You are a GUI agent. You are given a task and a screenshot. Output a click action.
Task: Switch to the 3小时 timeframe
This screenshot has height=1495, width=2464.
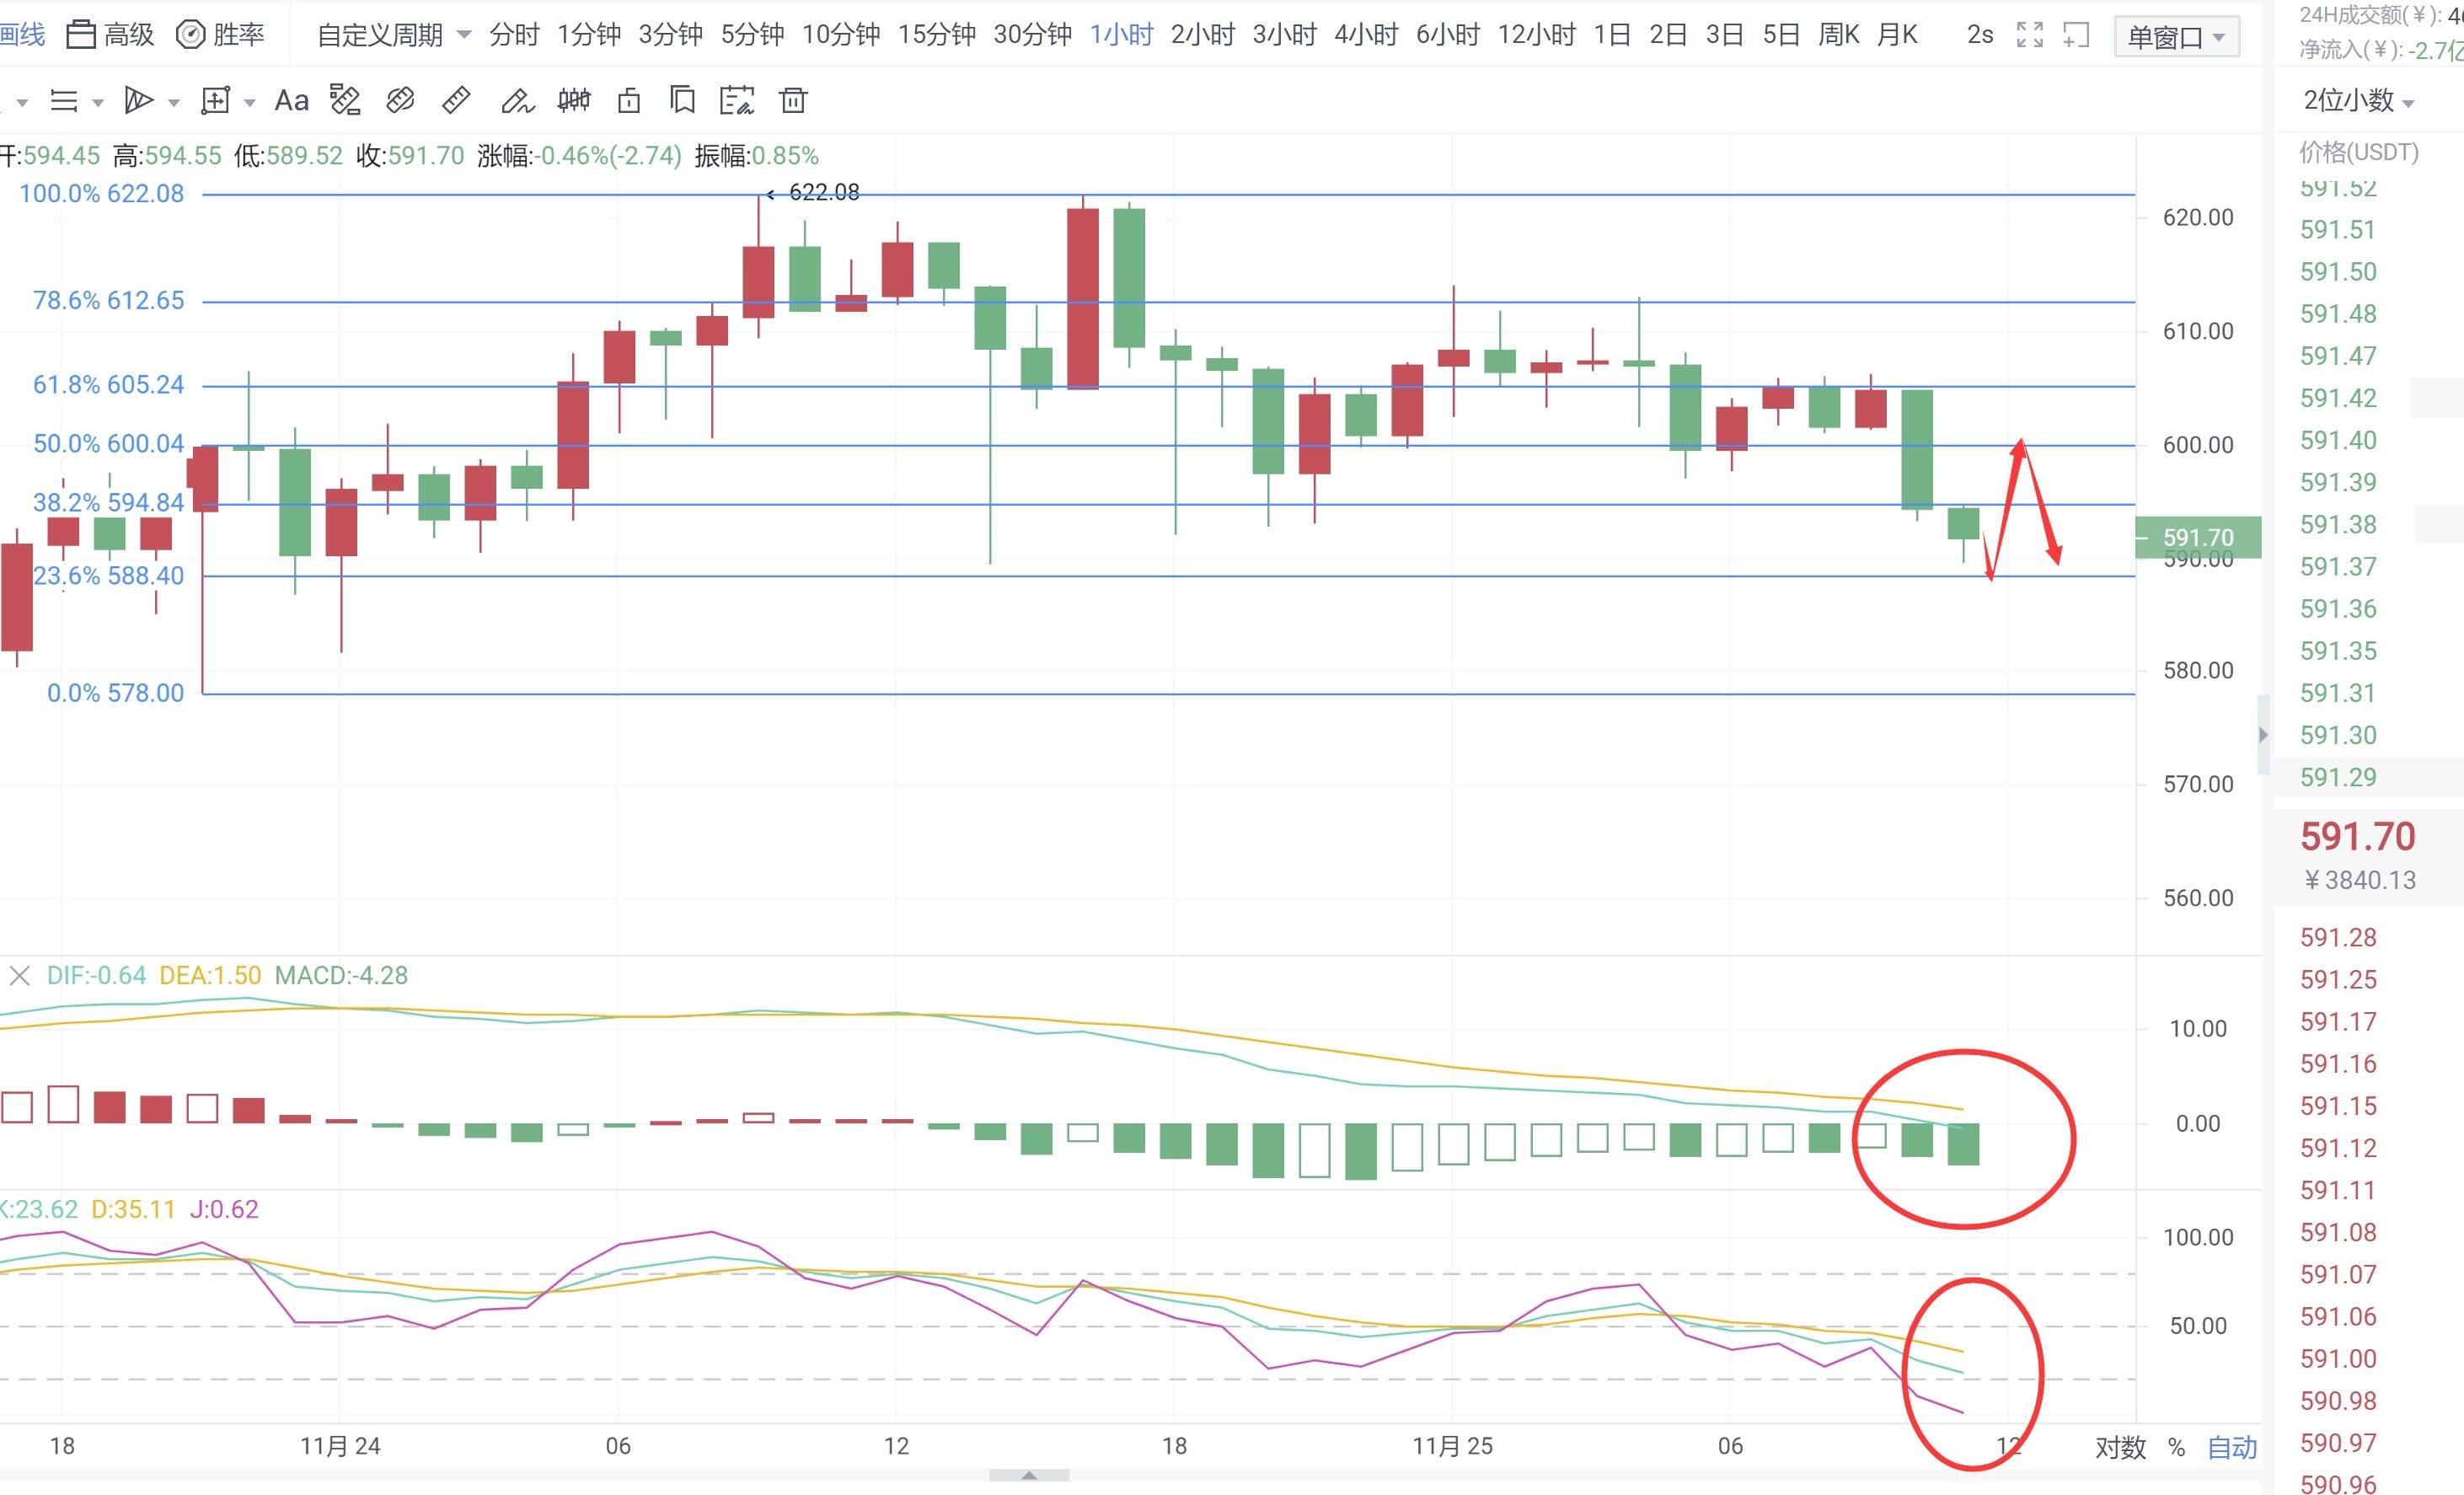click(1285, 35)
